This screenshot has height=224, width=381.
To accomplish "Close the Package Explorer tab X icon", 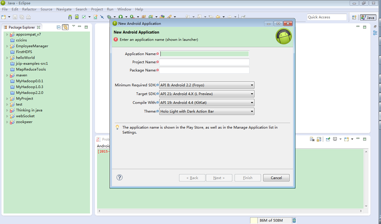I will (x=39, y=27).
